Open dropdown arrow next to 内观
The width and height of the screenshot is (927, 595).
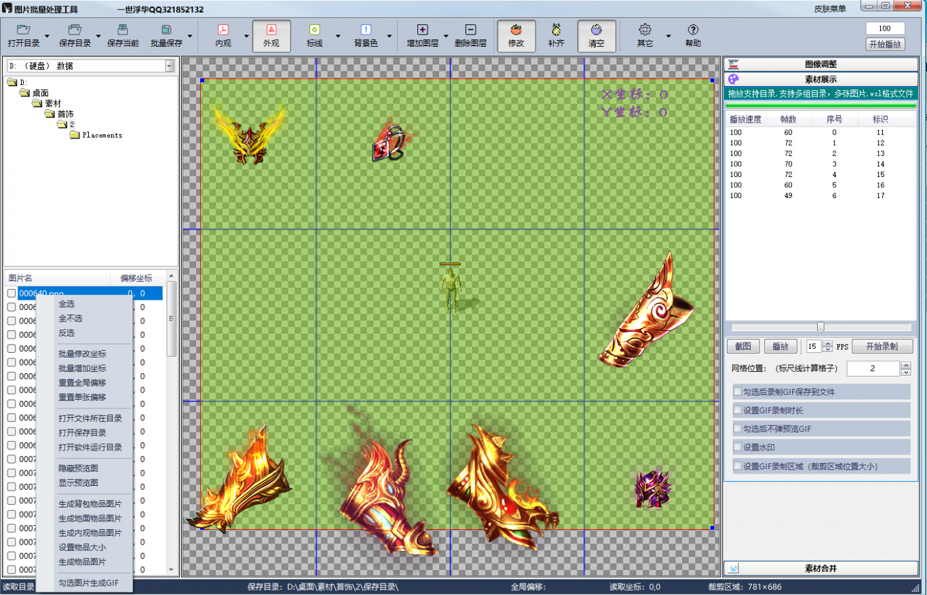[246, 36]
